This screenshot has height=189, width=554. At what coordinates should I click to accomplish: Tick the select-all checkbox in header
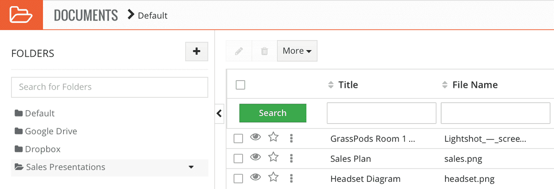coord(240,84)
